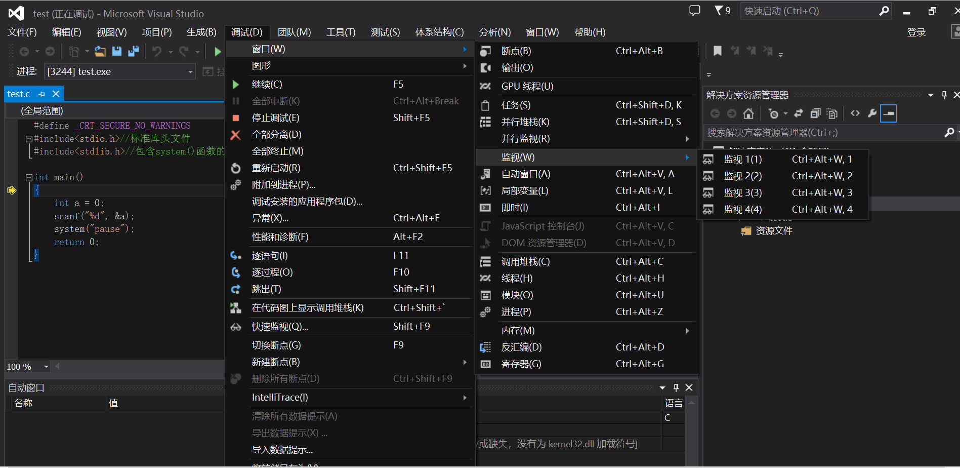960x468 pixels.
Task: Click the 值 column header in 自动窗口
Action: pyautogui.click(x=165, y=403)
